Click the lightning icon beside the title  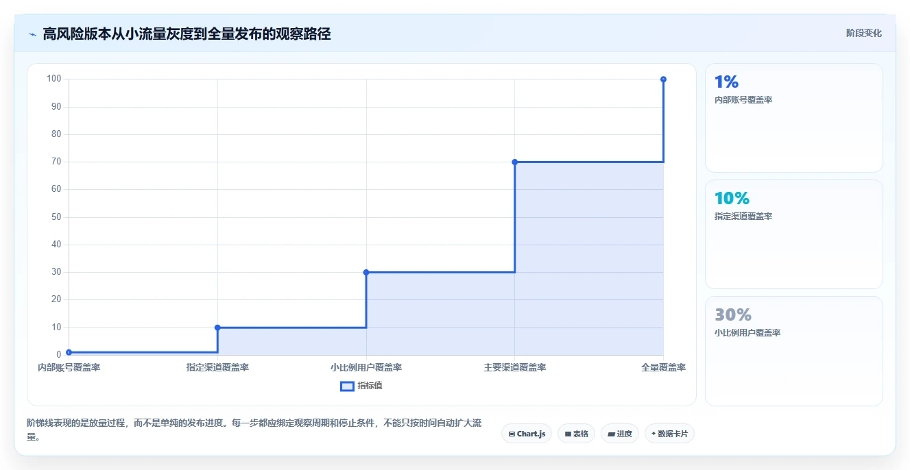(x=32, y=34)
